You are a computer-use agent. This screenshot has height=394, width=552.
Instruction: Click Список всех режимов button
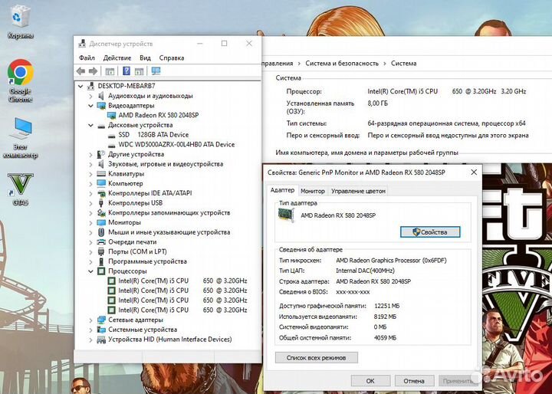pyautogui.click(x=316, y=358)
